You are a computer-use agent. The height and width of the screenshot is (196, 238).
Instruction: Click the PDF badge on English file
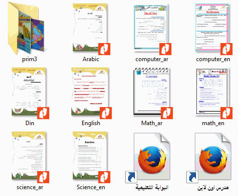106,113
